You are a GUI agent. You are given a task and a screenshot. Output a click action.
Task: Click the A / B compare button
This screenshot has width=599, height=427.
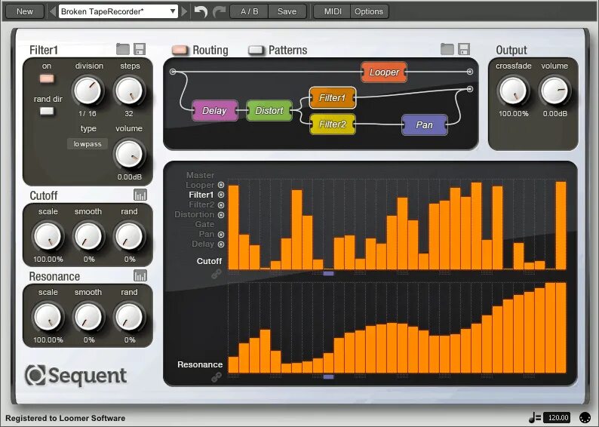click(x=249, y=11)
